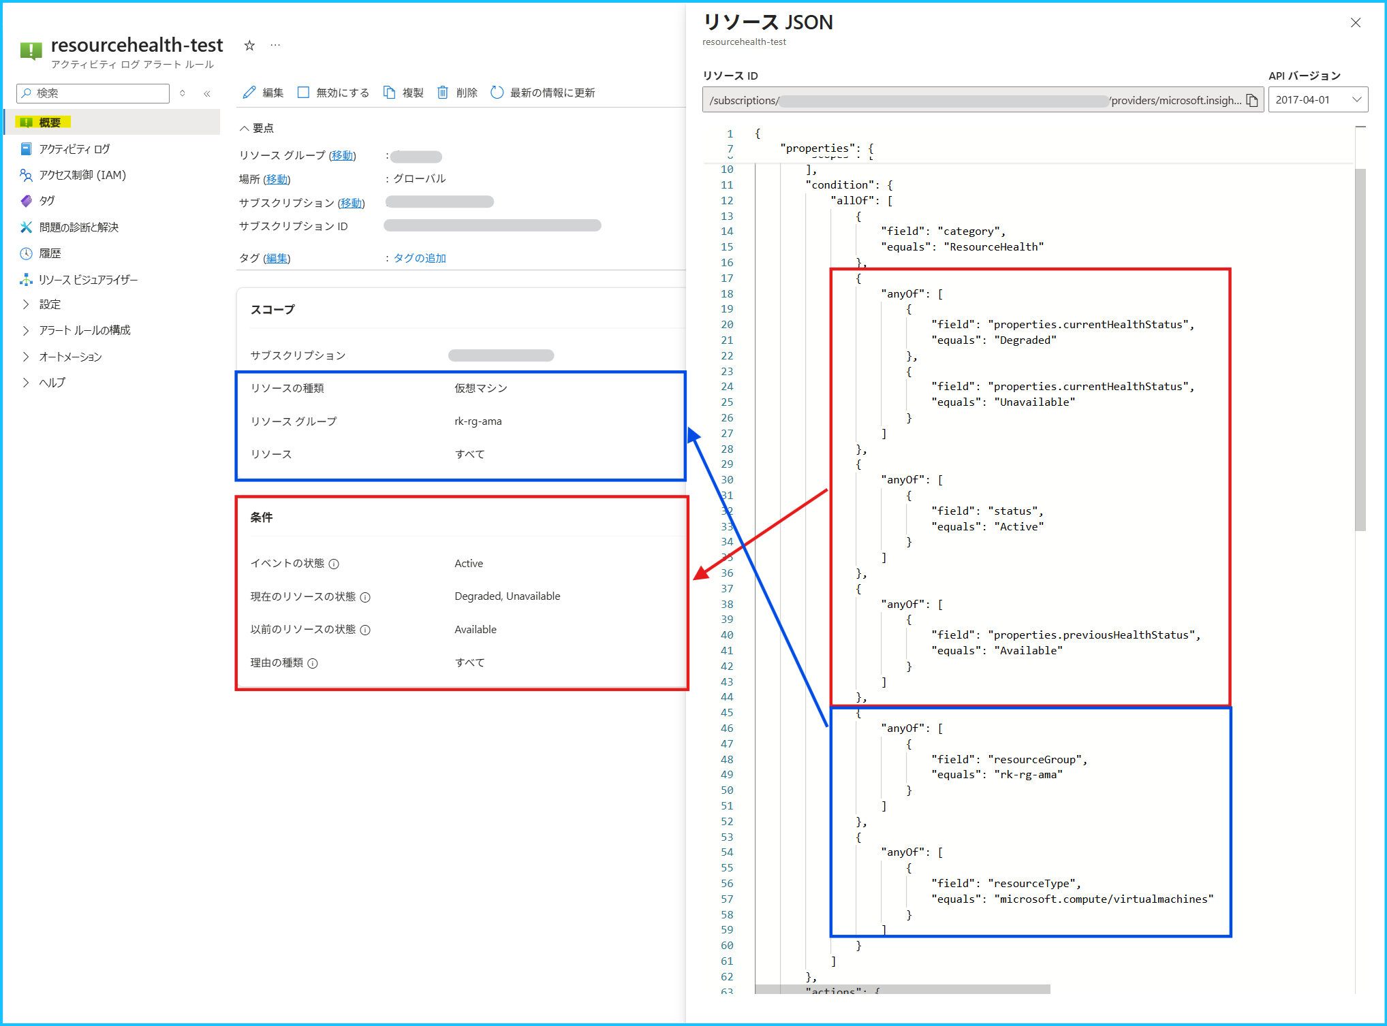1387x1026 pixels.
Task: Click 移動 link next to リソース グループ
Action: click(343, 156)
